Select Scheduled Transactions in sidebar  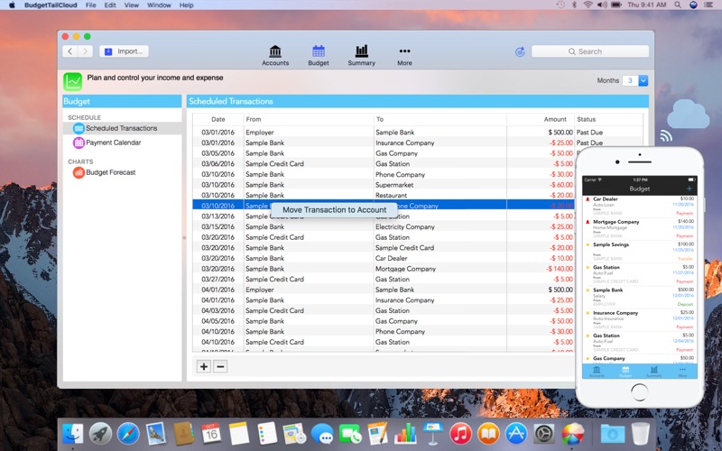(x=121, y=128)
